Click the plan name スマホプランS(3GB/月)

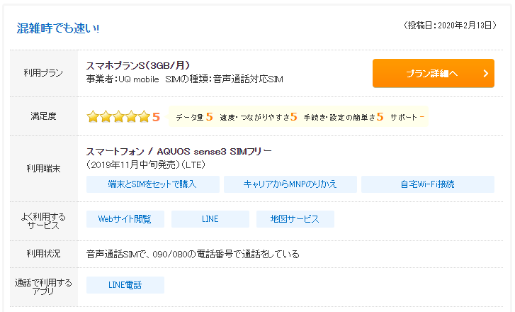coord(138,65)
